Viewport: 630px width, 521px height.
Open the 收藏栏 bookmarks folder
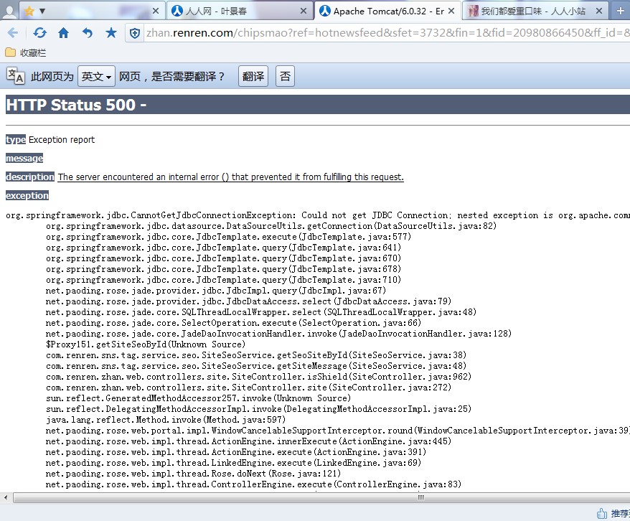click(26, 52)
